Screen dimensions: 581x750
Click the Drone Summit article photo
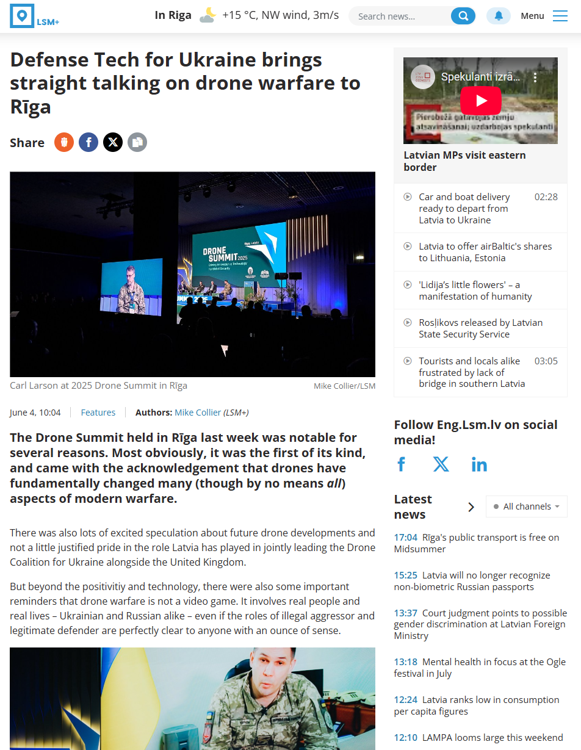[x=192, y=274]
